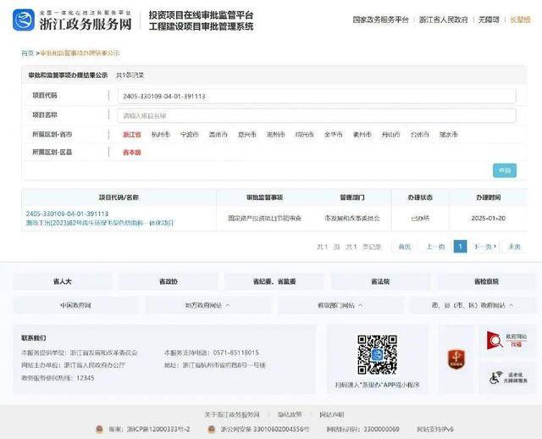Click the 浙里办 QR code image
542x439 pixels.
[x=377, y=353]
